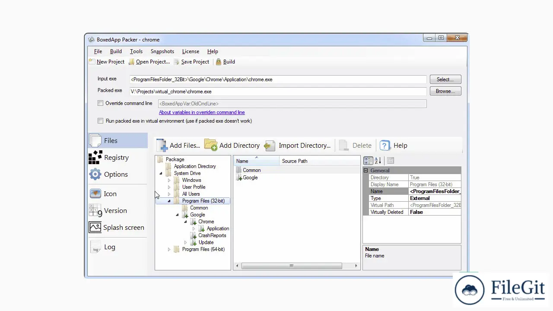Click inside the Input exe path field
This screenshot has height=311, width=553.
[x=278, y=79]
